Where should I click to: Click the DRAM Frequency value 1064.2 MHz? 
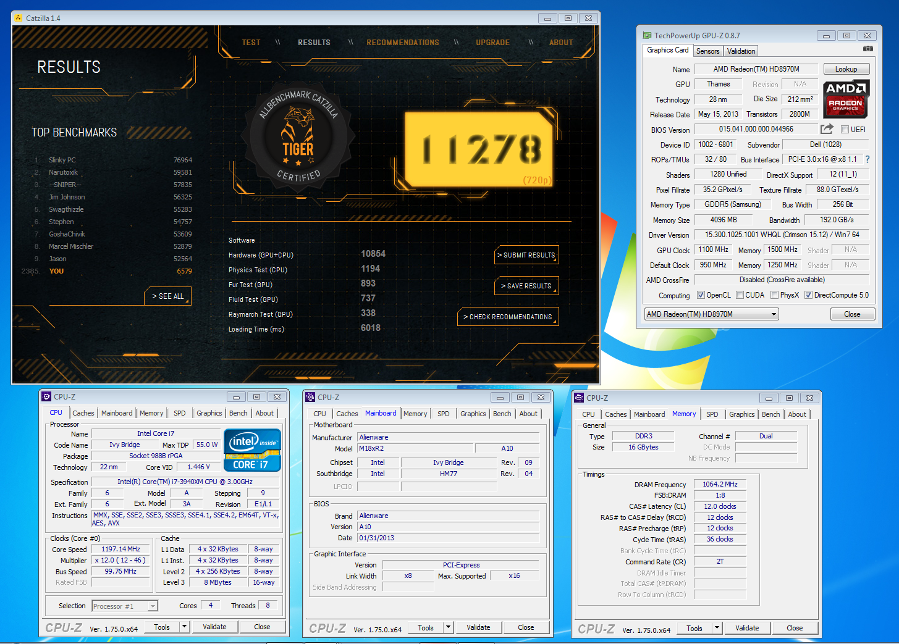click(x=720, y=484)
